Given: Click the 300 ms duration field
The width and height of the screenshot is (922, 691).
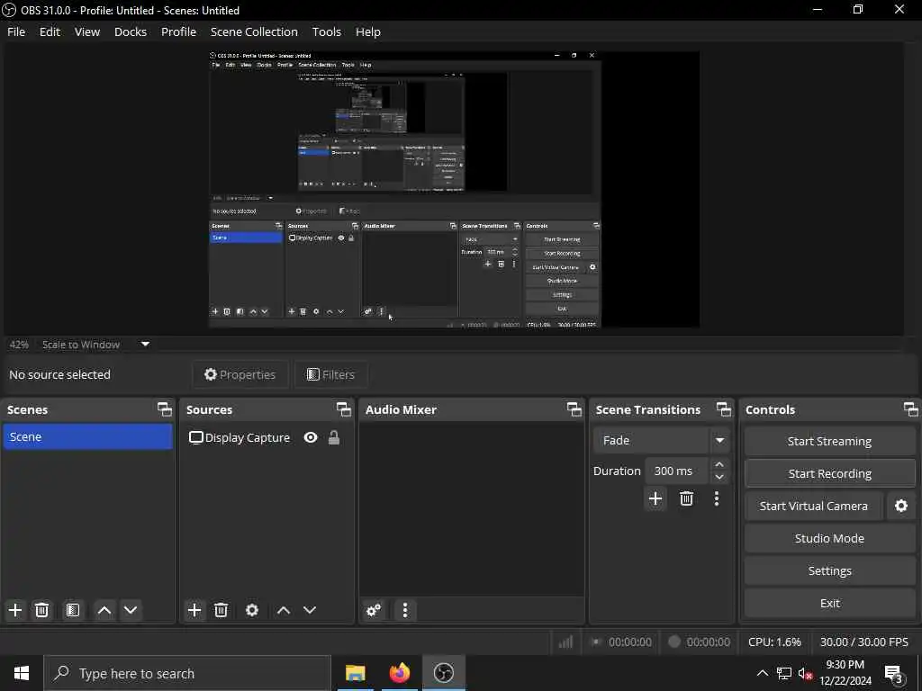Looking at the screenshot, I should [x=677, y=471].
